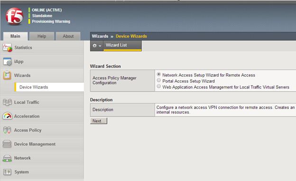The width and height of the screenshot is (296, 181).
Task: Select Network Access Setup Wizard radio button
Action: point(159,74)
